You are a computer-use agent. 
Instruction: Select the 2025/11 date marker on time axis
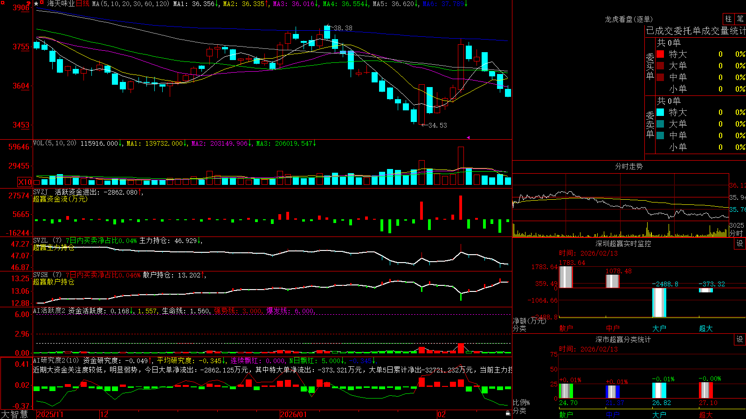tap(50, 414)
